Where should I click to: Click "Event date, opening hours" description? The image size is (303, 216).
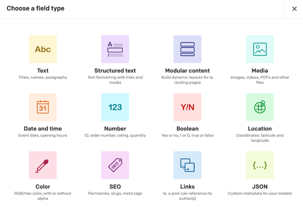[43, 135]
